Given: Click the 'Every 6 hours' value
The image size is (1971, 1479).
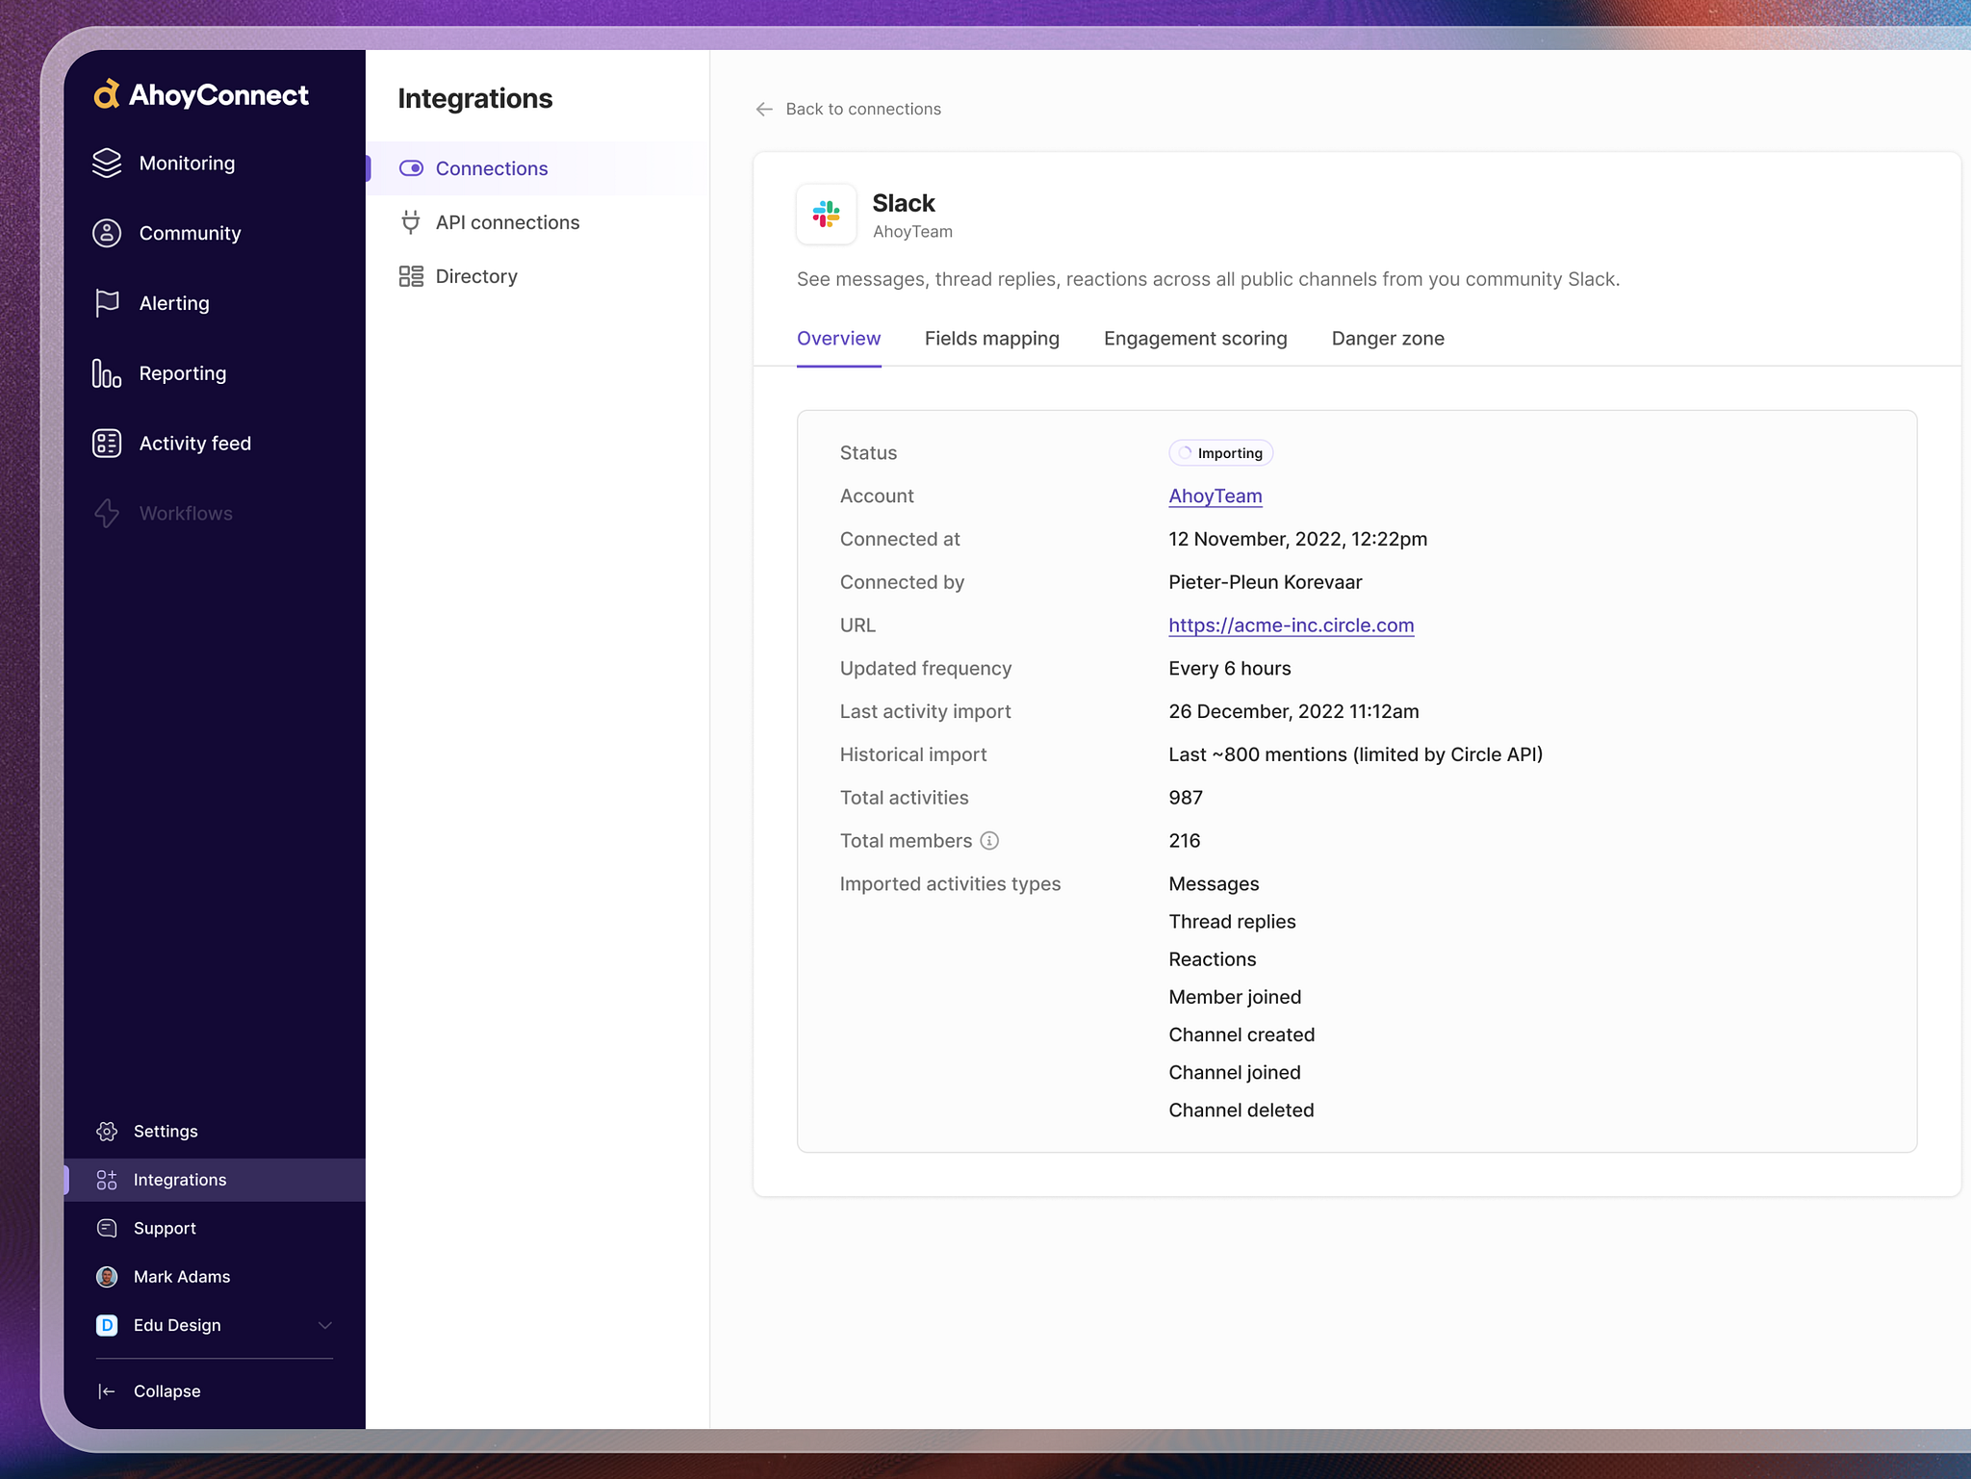Looking at the screenshot, I should (x=1230, y=669).
